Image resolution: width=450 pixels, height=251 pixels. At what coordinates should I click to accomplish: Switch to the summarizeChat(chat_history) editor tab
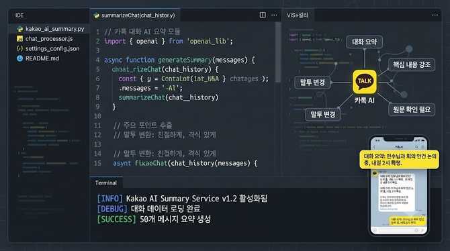(134, 15)
